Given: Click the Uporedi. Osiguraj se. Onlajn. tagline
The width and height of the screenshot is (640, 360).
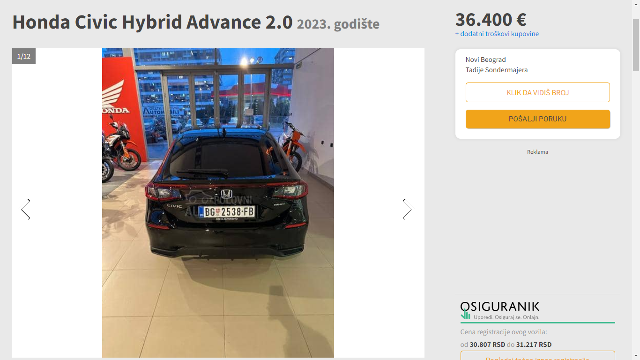Looking at the screenshot, I should click(506, 317).
